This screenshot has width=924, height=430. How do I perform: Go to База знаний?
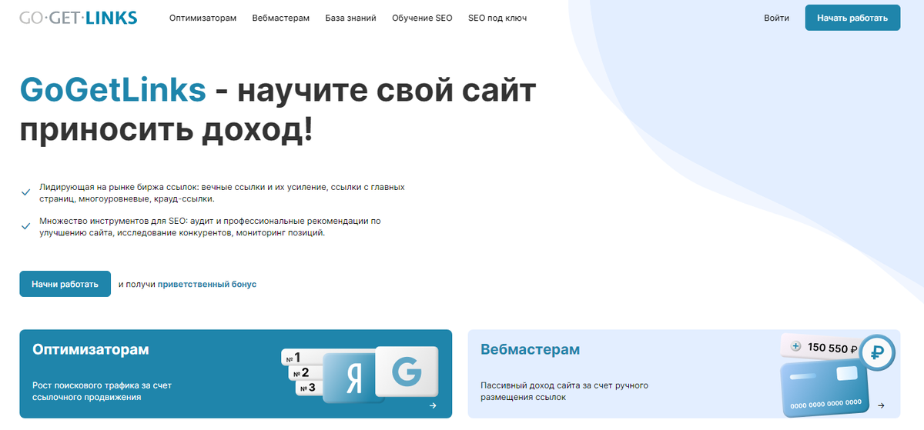[x=351, y=18]
